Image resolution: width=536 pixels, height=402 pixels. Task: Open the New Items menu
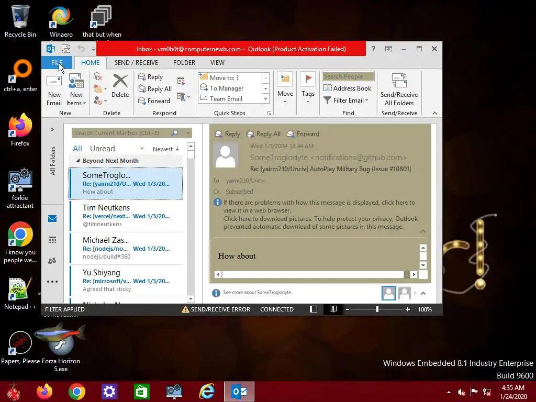click(76, 90)
